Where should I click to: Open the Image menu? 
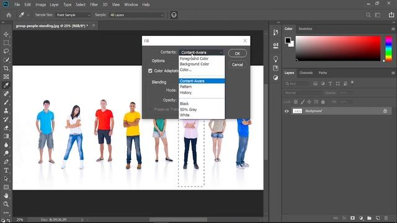point(40,4)
